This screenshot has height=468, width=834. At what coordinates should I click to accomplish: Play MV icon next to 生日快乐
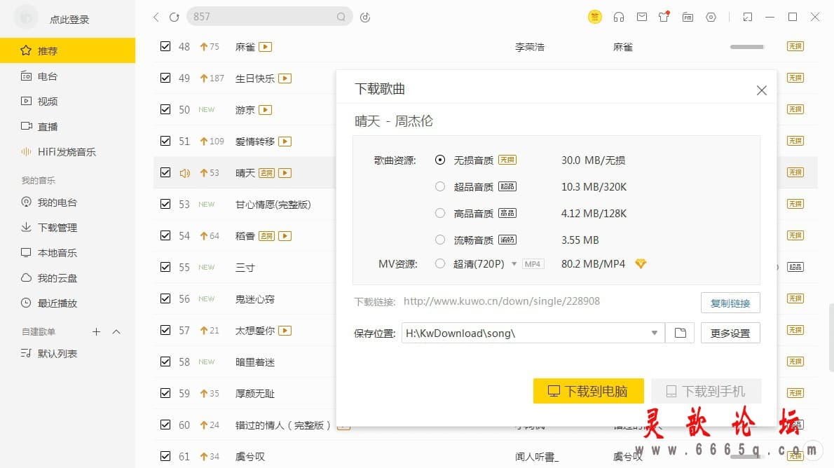tap(285, 78)
